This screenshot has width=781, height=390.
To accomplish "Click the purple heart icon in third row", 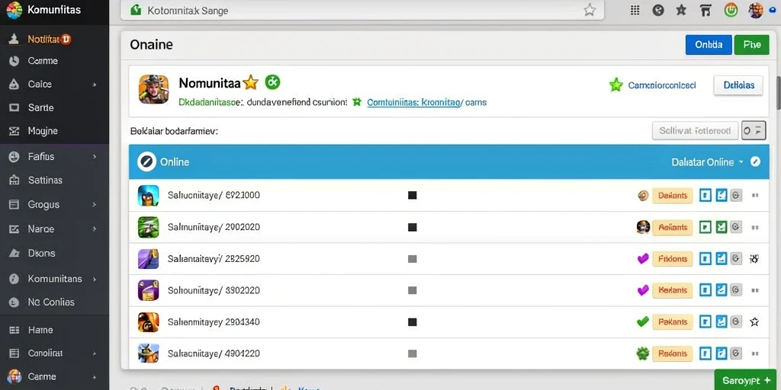I will pos(643,258).
